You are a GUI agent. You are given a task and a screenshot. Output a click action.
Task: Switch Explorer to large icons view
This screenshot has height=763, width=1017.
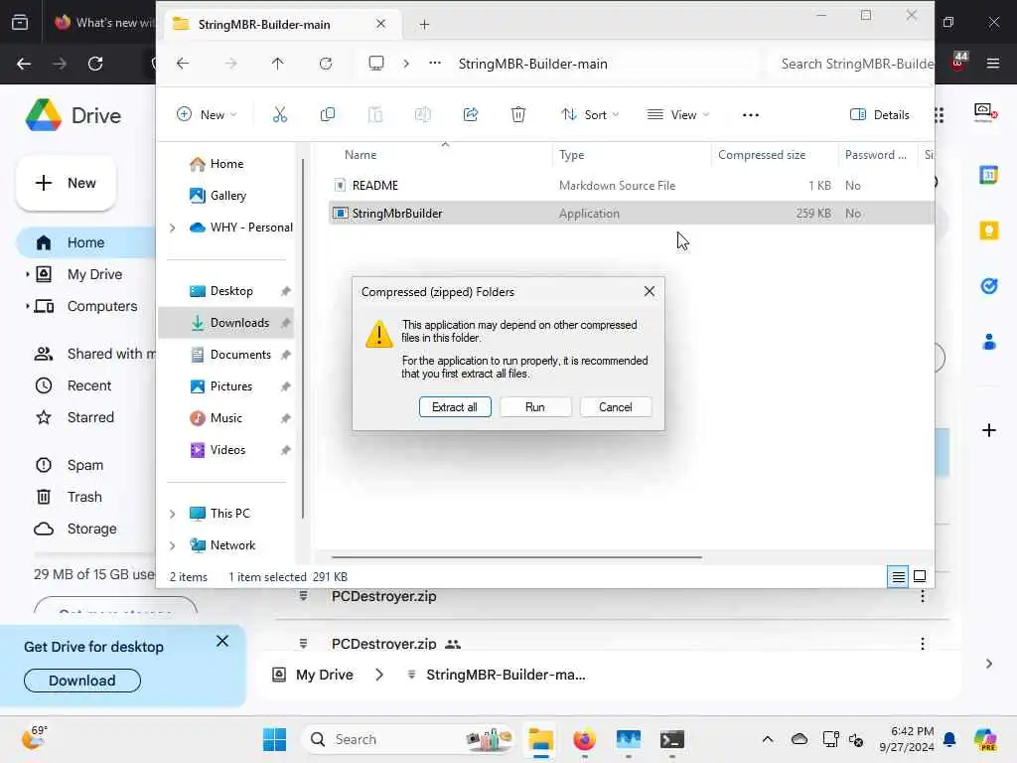(x=920, y=576)
